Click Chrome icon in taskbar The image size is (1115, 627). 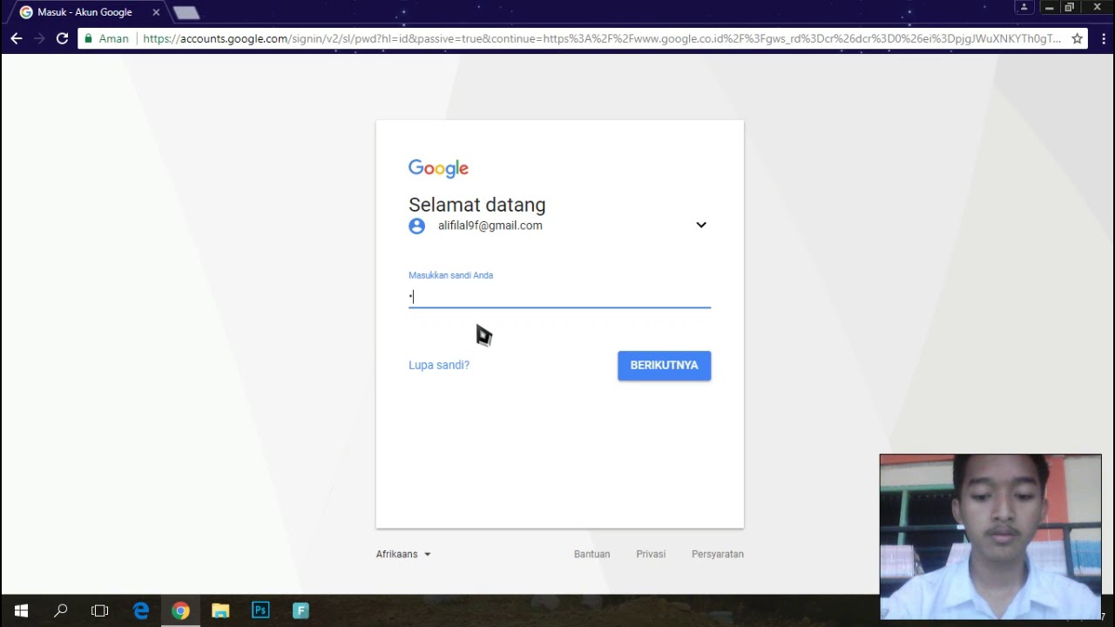coord(180,610)
